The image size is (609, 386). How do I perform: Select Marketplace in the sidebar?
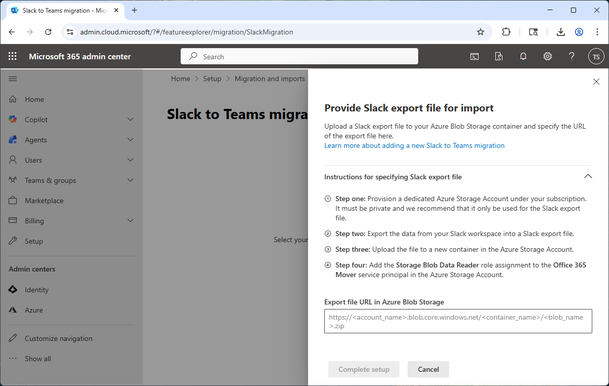click(x=45, y=200)
